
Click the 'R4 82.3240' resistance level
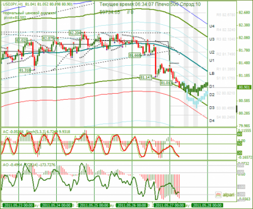coord(226,30)
